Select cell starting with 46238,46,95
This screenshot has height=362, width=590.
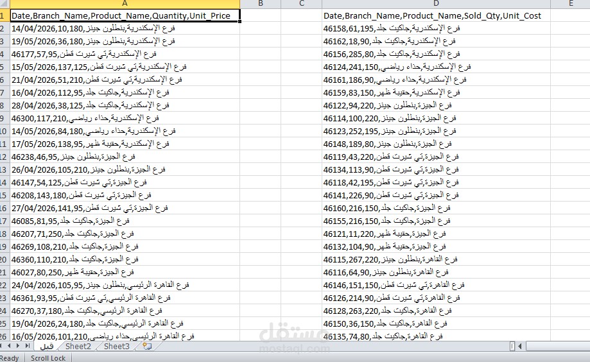(125, 157)
